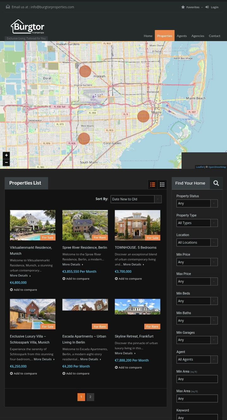Click the Login arrow icon

(207, 7)
